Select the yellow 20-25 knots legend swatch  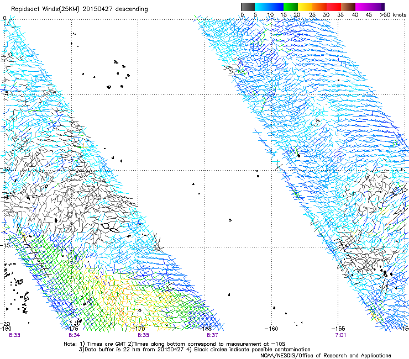[305, 7]
